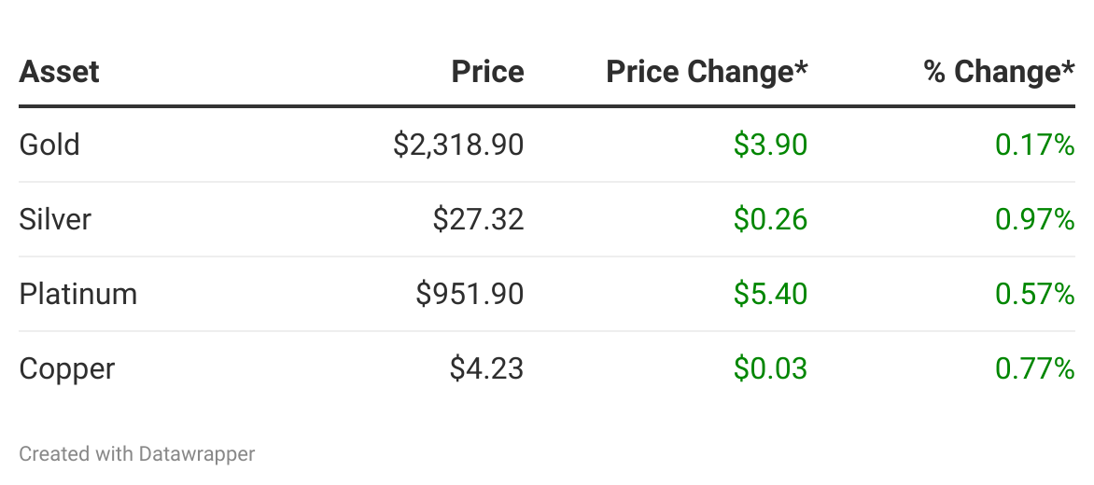Screen dimensions: 1094x485
Task: Click Platinum percent change 0.57%
Action: [x=1035, y=294]
